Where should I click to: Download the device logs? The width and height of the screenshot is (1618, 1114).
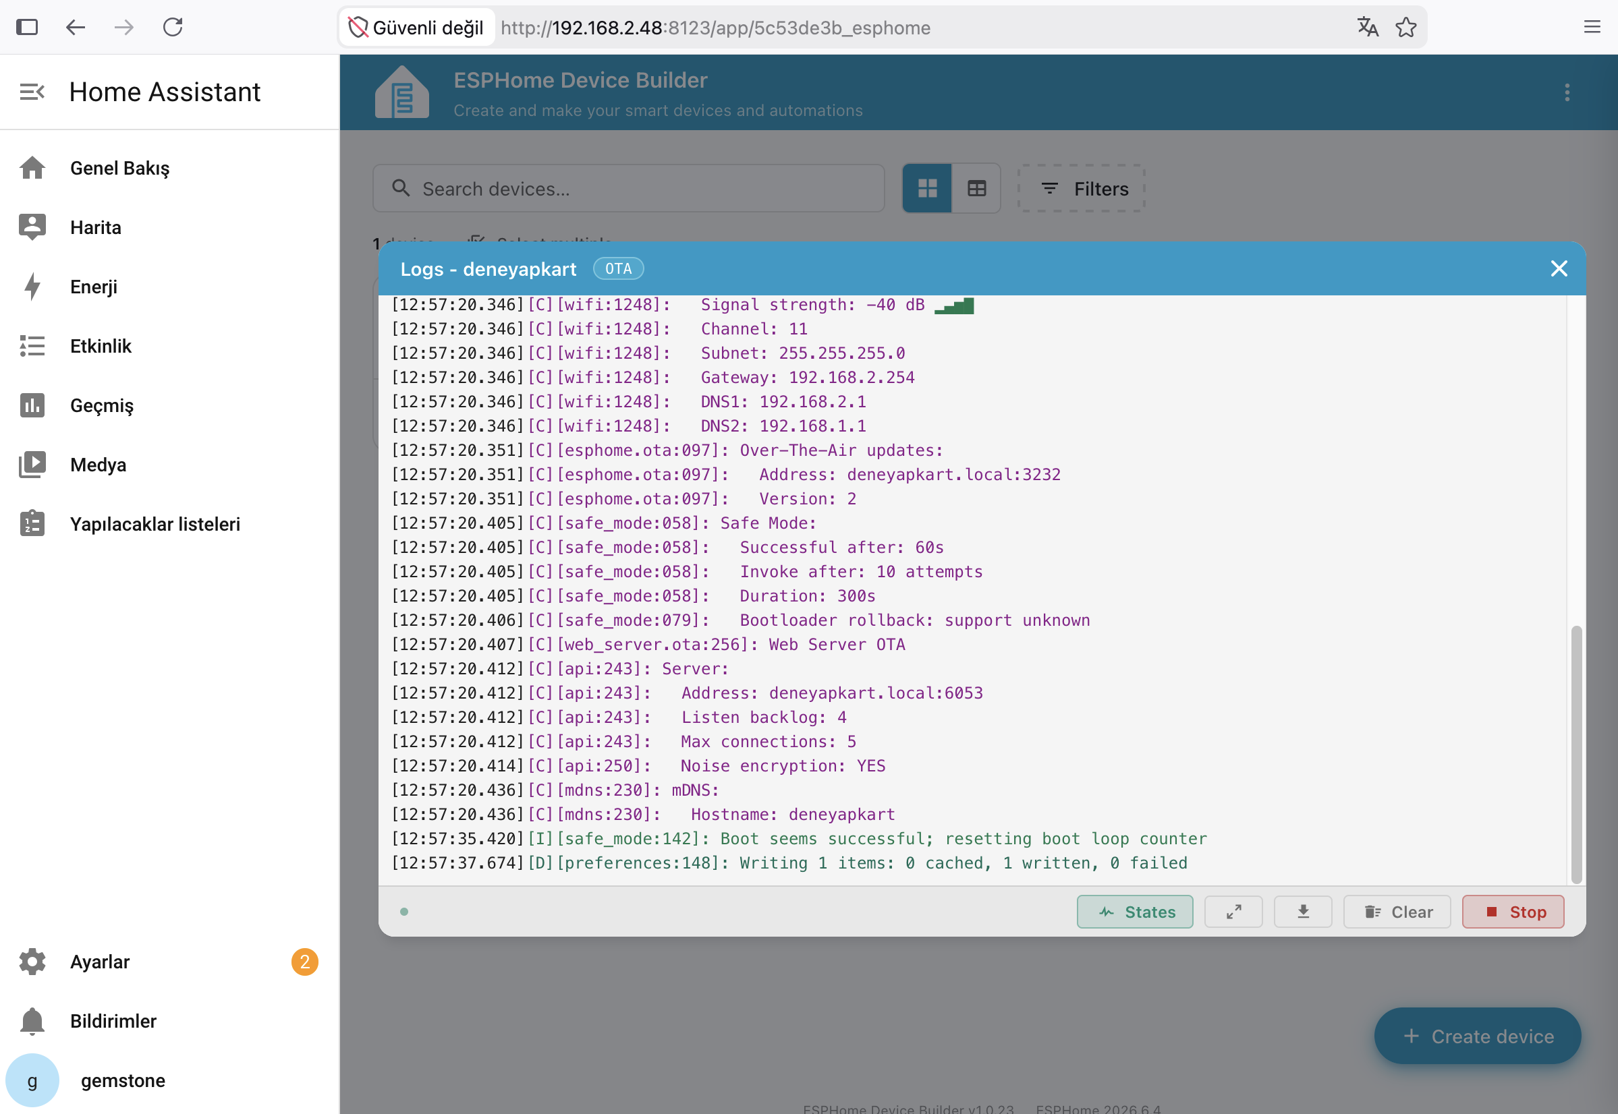coord(1303,912)
